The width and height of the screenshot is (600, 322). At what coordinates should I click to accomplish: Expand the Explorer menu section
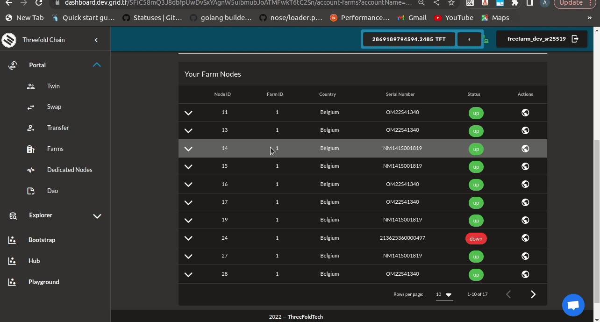click(97, 216)
